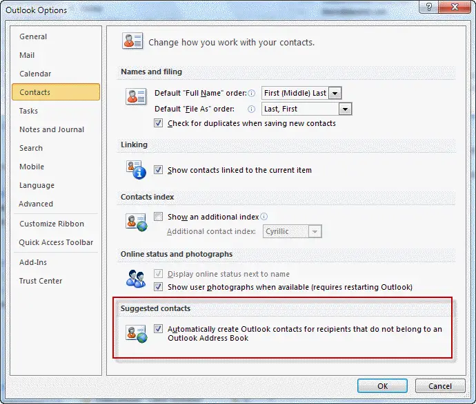
Task: Open the Cyrillic additional contact index dropdown
Action: tap(292, 231)
